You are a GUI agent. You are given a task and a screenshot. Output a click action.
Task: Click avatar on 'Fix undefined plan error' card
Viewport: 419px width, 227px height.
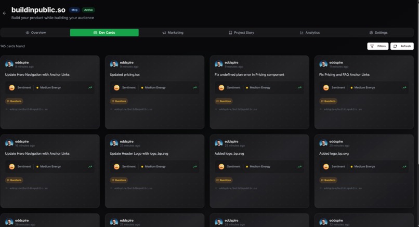click(218, 64)
